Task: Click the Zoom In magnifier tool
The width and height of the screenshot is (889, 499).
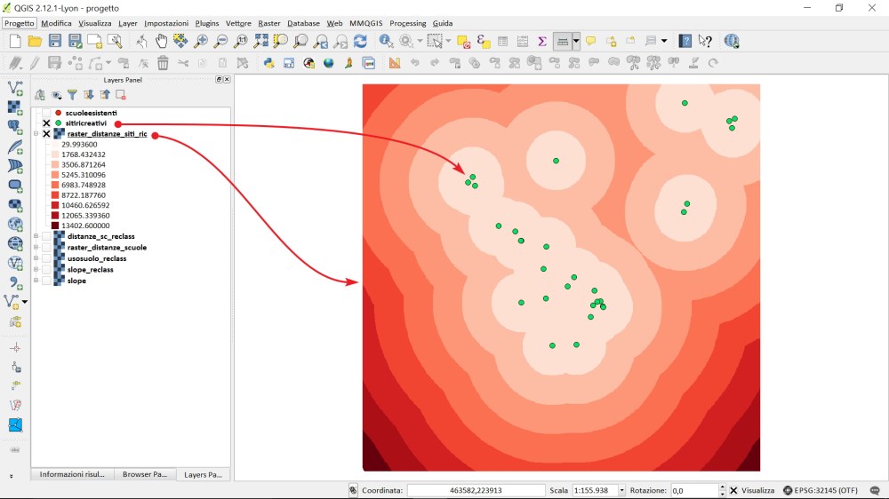Action: pos(201,41)
